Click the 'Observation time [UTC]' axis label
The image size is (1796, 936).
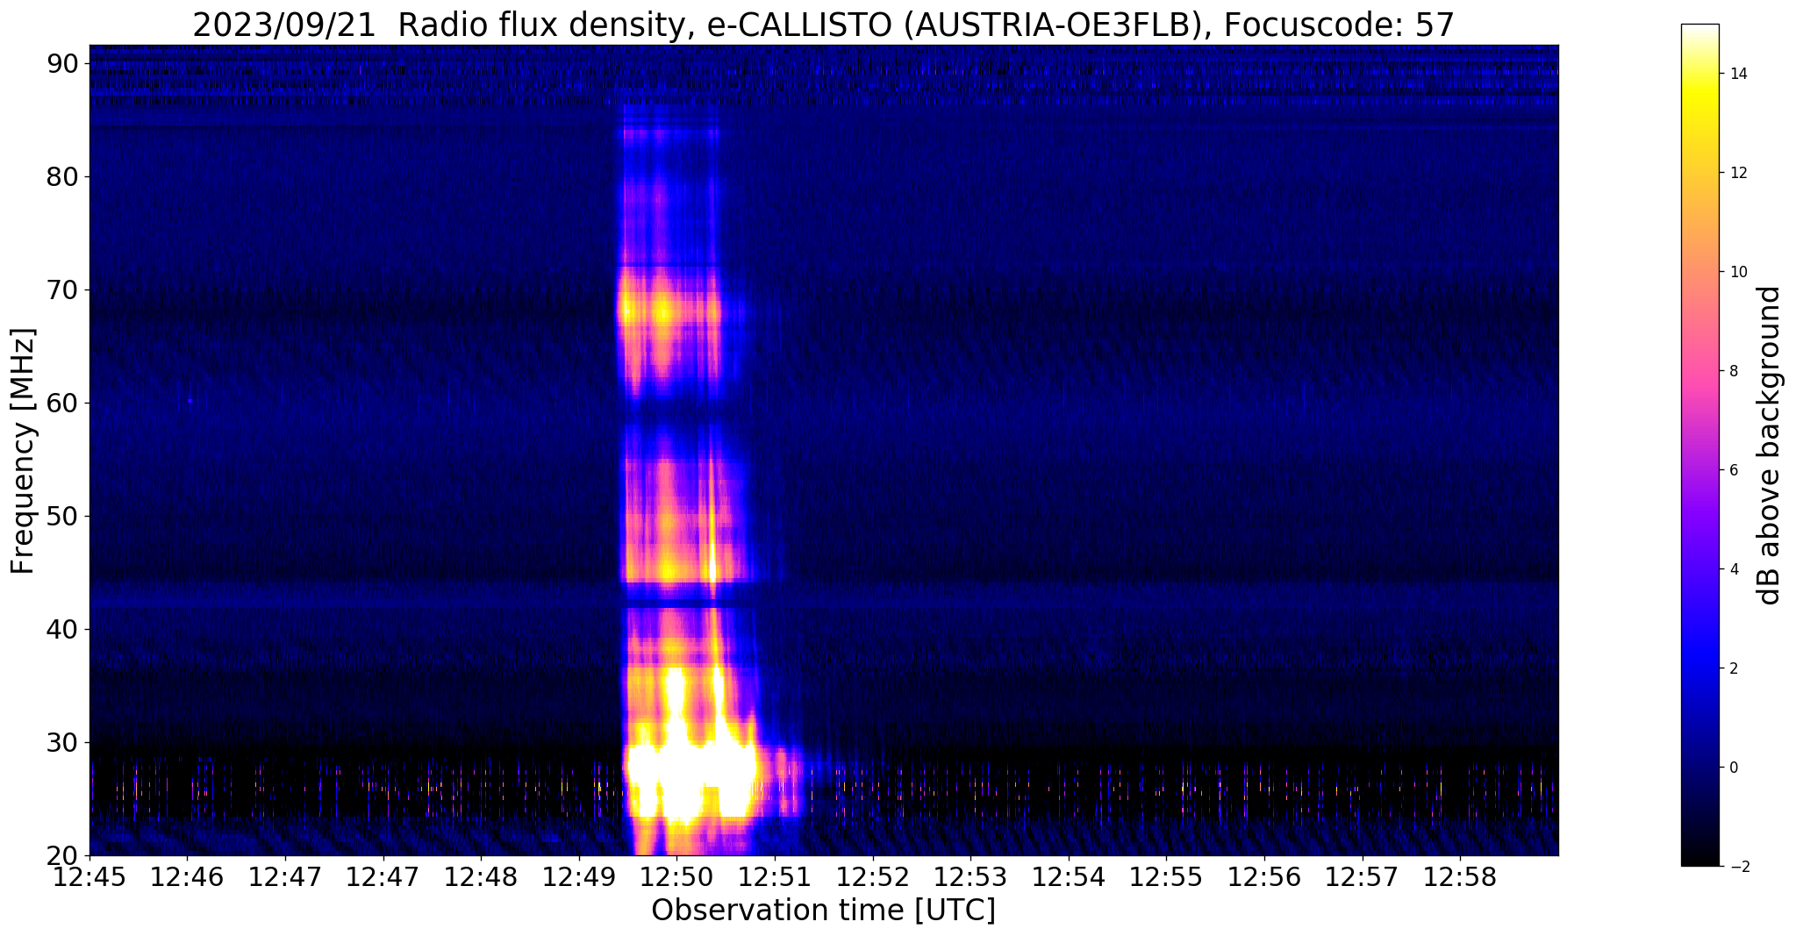coord(823,911)
